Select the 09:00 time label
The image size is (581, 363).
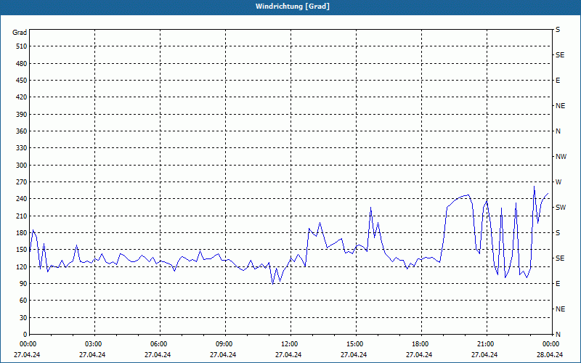click(224, 344)
